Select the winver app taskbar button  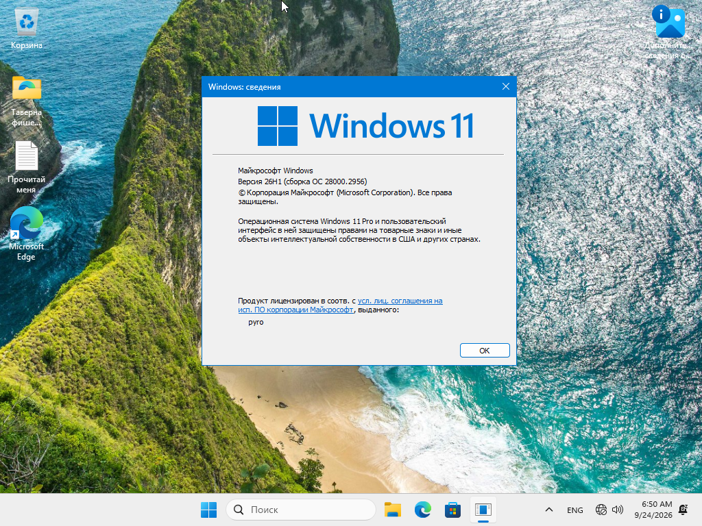[483, 510]
